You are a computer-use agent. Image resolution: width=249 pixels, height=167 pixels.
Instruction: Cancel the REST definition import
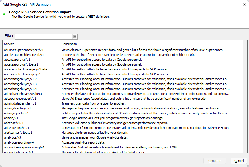click(239, 161)
